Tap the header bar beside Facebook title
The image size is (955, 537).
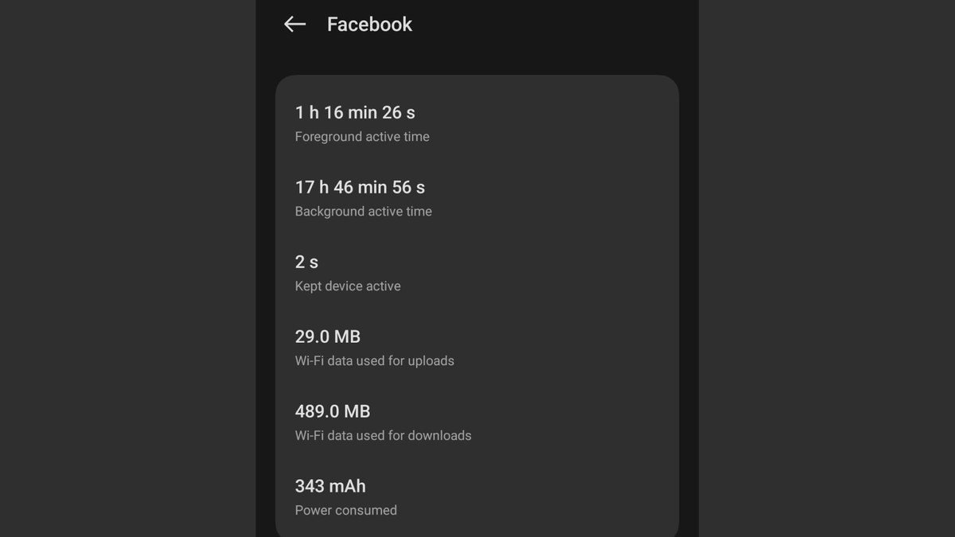coord(517,25)
